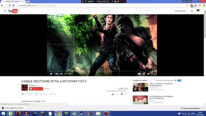Toggle subtitles in the video player
Screen dimensions: 206x116
(x=139, y=74)
